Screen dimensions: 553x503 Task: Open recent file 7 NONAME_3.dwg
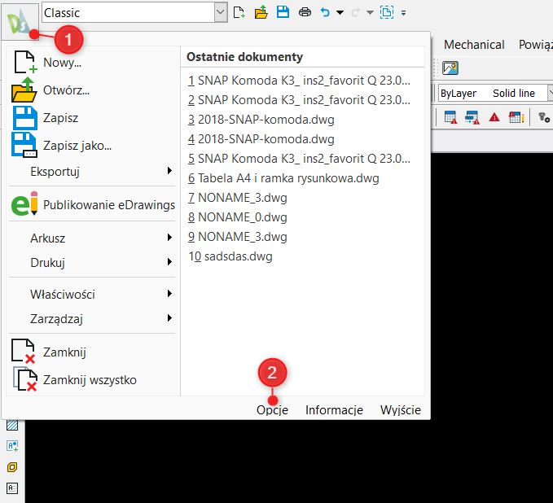click(x=238, y=198)
